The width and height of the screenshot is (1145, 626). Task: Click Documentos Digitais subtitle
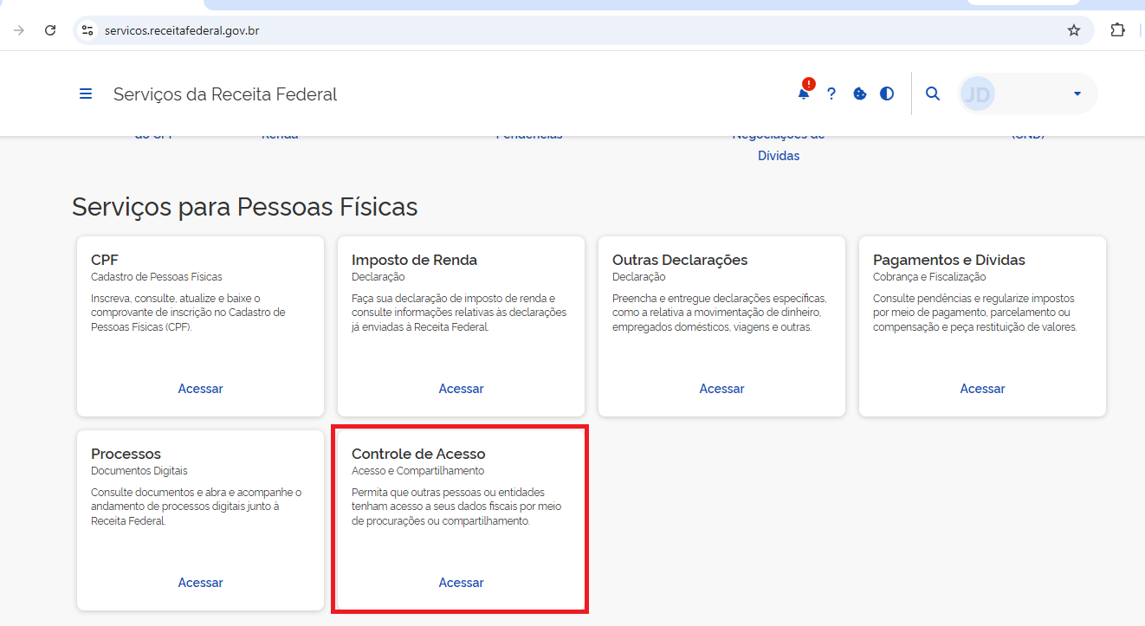(139, 471)
